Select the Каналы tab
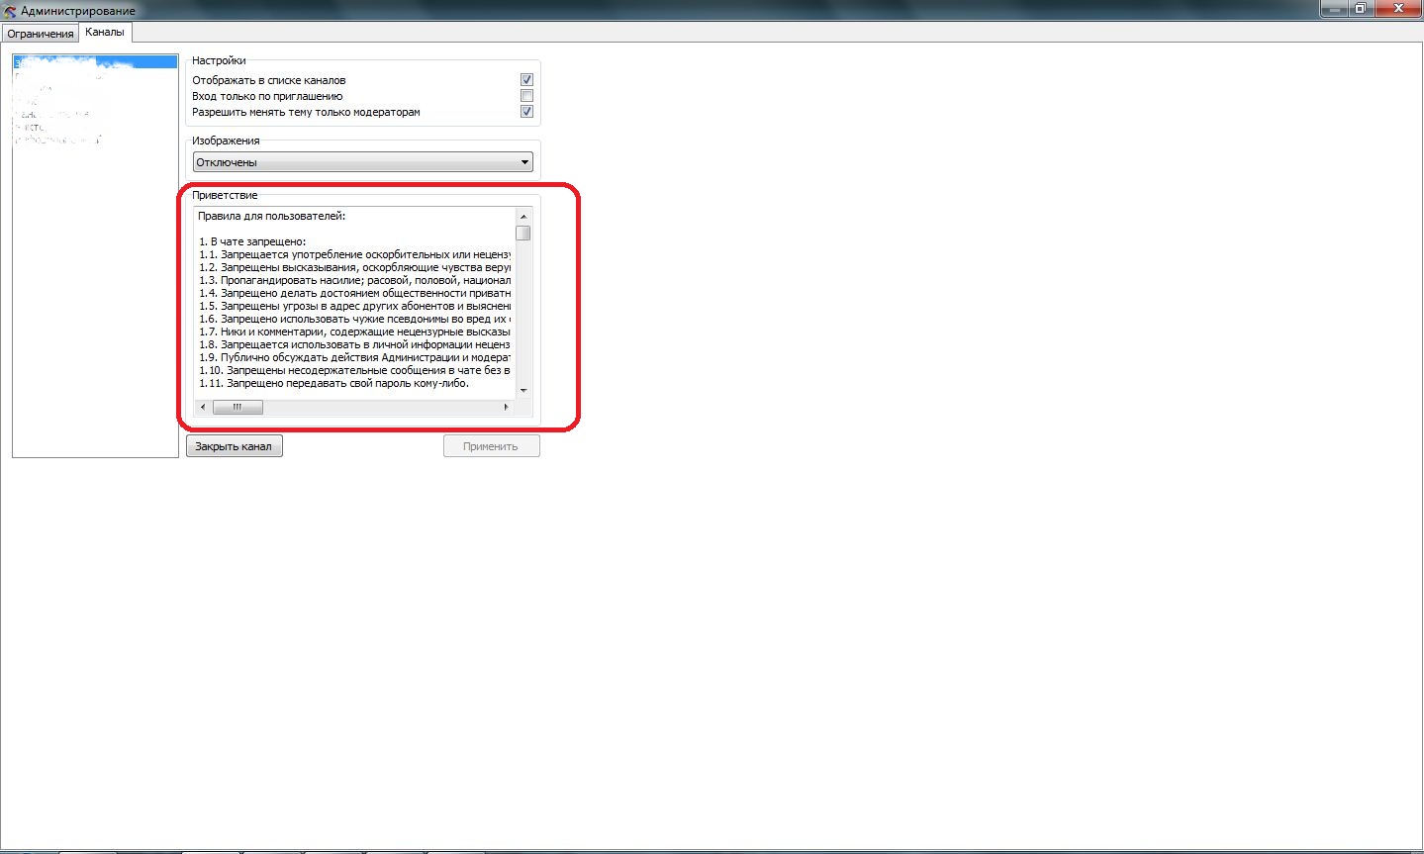 [x=105, y=32]
